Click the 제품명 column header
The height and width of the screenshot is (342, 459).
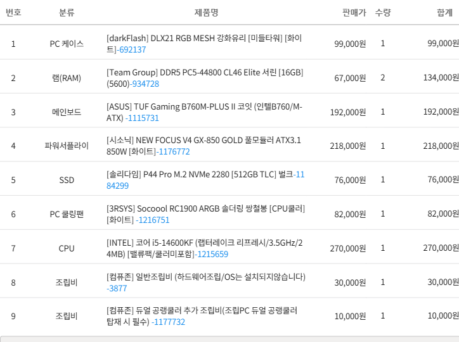(207, 12)
